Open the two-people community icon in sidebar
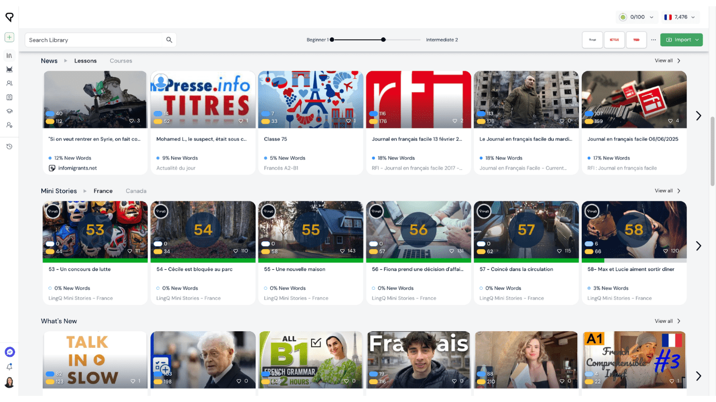The image size is (716, 402). click(x=10, y=83)
